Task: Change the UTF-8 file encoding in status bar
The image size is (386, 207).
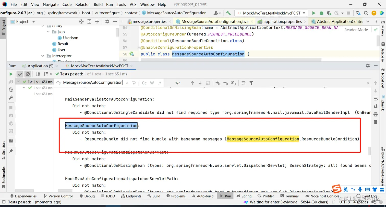Action: coord(345,202)
